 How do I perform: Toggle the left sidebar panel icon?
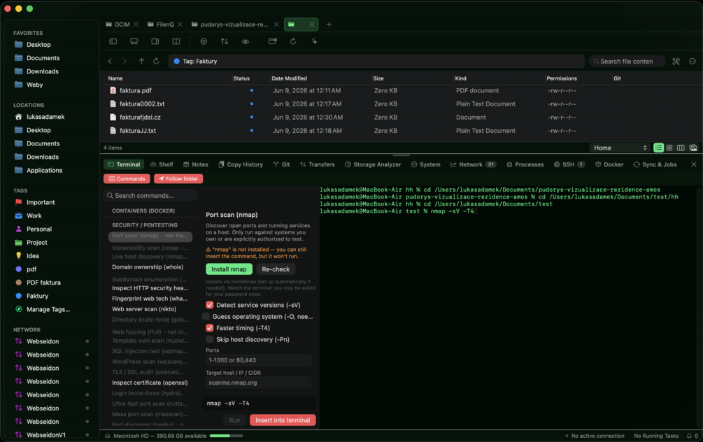[x=113, y=41]
